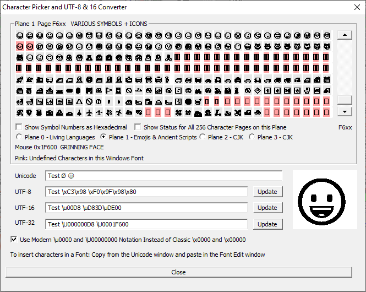
Task: Select hammer and wrench character starting last row
Action: [20, 112]
